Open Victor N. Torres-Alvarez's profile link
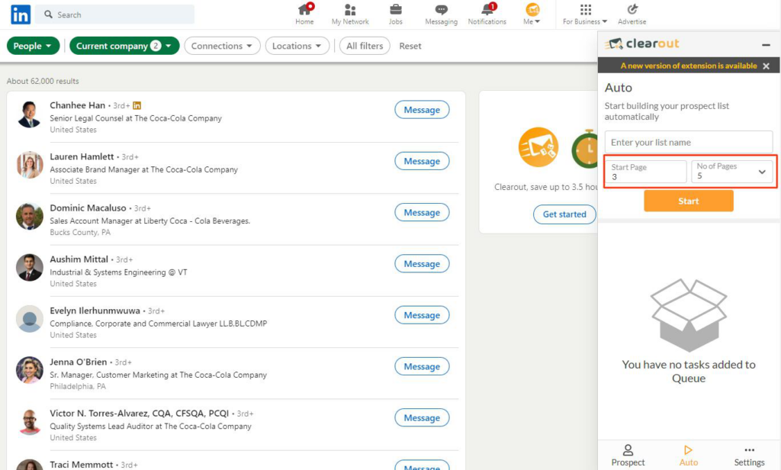The width and height of the screenshot is (781, 470). click(139, 414)
